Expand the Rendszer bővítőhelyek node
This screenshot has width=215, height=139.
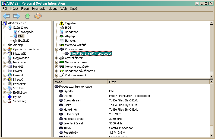[56, 71]
